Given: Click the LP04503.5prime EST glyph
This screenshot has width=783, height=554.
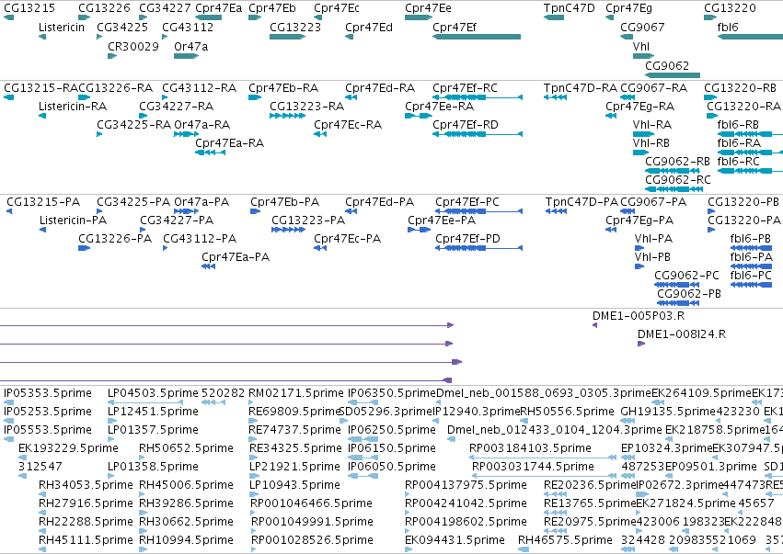Looking at the screenshot, I should point(145,402).
